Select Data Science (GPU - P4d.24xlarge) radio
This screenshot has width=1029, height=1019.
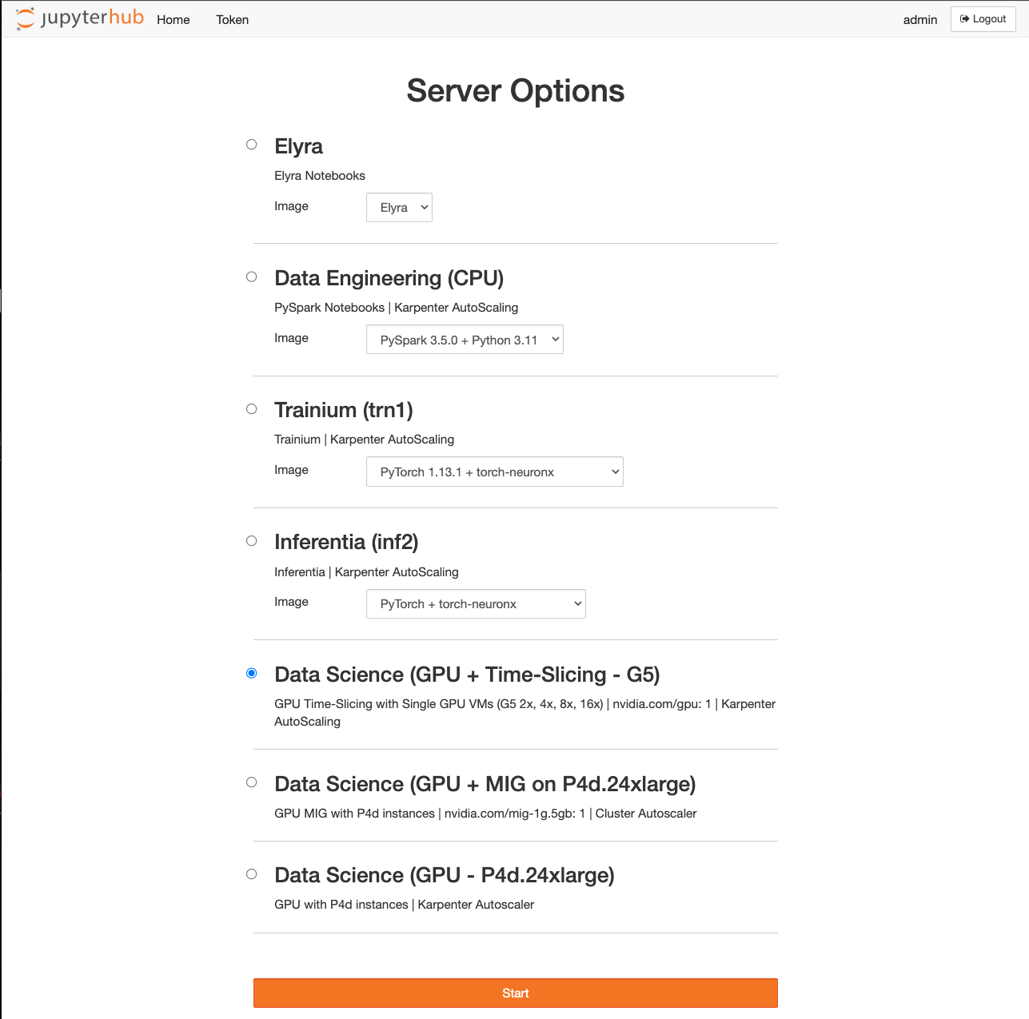coord(252,874)
